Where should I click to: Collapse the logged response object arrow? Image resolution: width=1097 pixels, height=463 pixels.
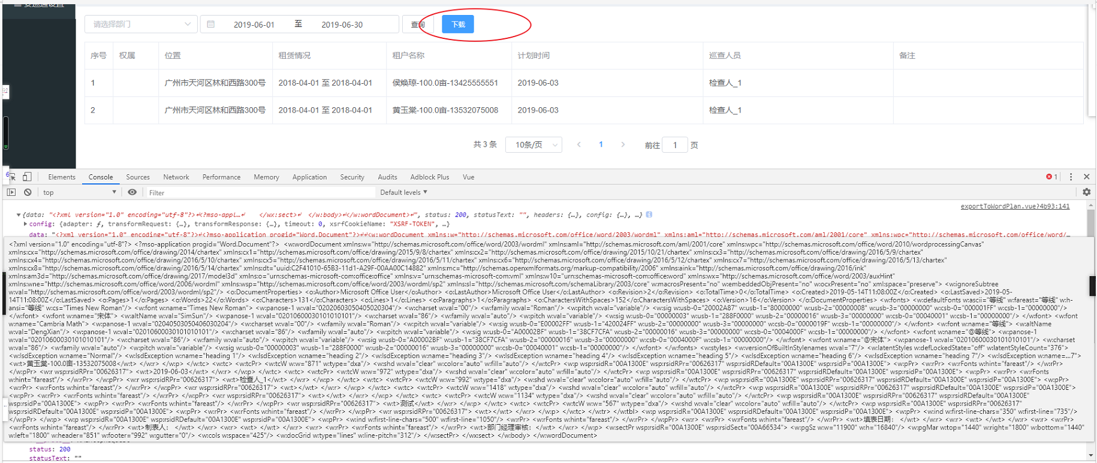coord(19,214)
